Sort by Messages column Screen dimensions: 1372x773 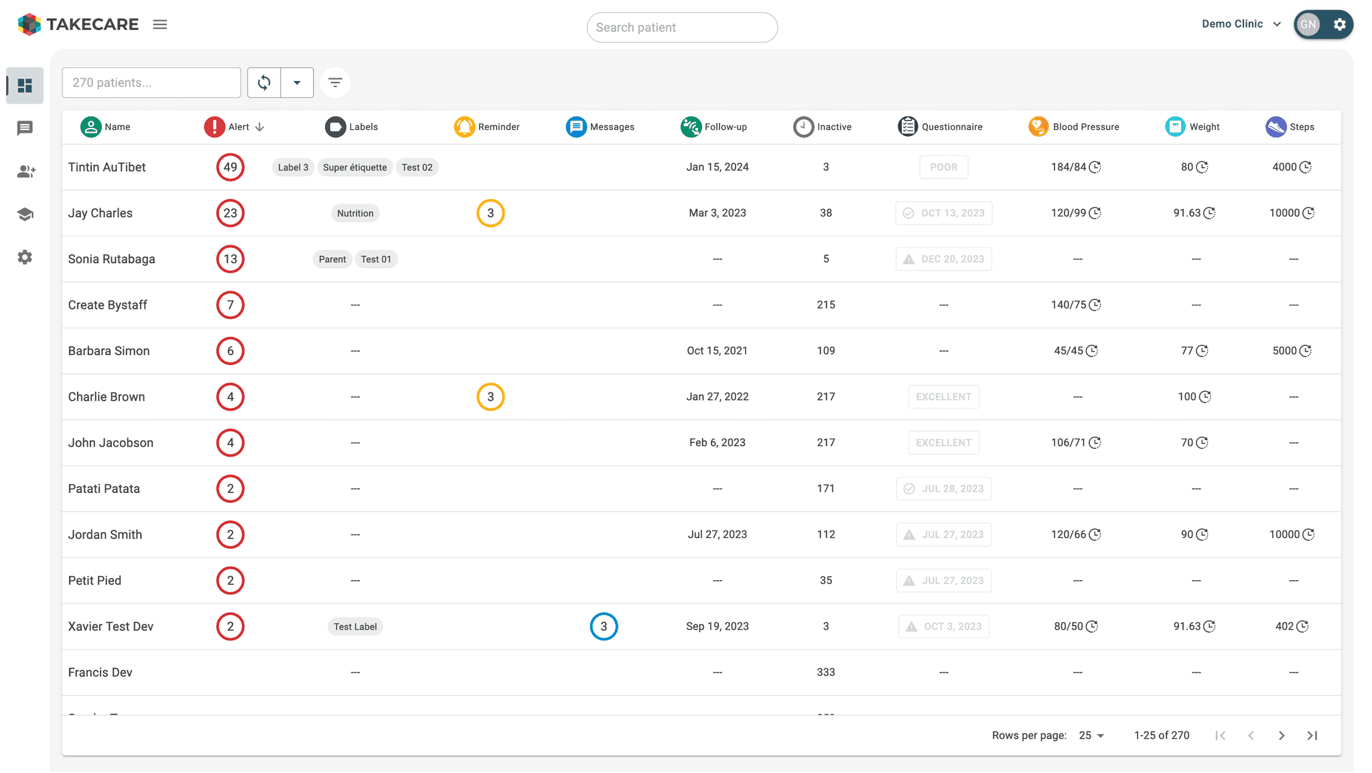pyautogui.click(x=600, y=127)
